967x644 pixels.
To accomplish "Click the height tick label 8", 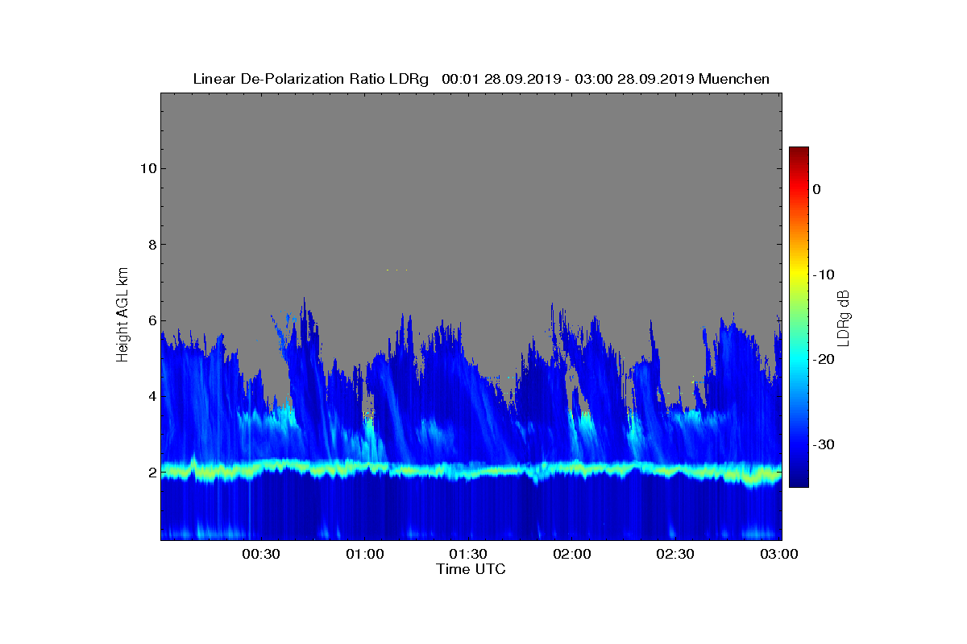I will 151,245.
